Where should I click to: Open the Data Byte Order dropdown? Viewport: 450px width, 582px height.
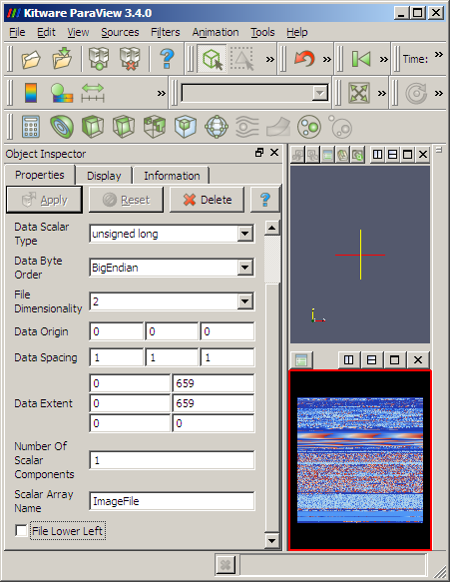tap(244, 268)
